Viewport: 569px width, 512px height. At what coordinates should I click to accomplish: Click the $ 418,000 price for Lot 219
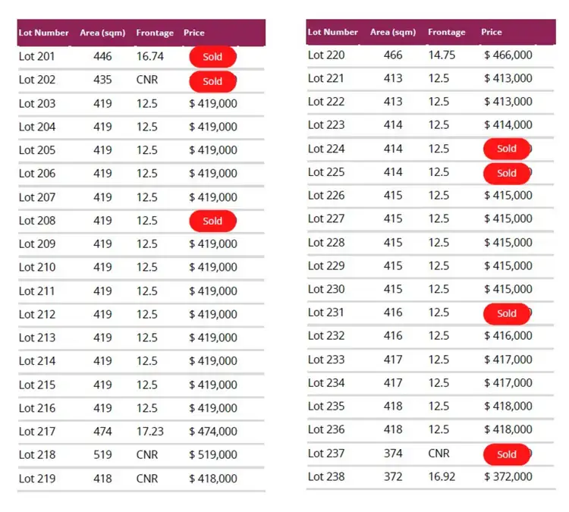click(x=213, y=479)
